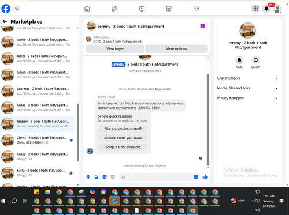Viewport: 289px width, 215px height.
Task: Open Lauretta's apartment conversation
Action: 38,91
